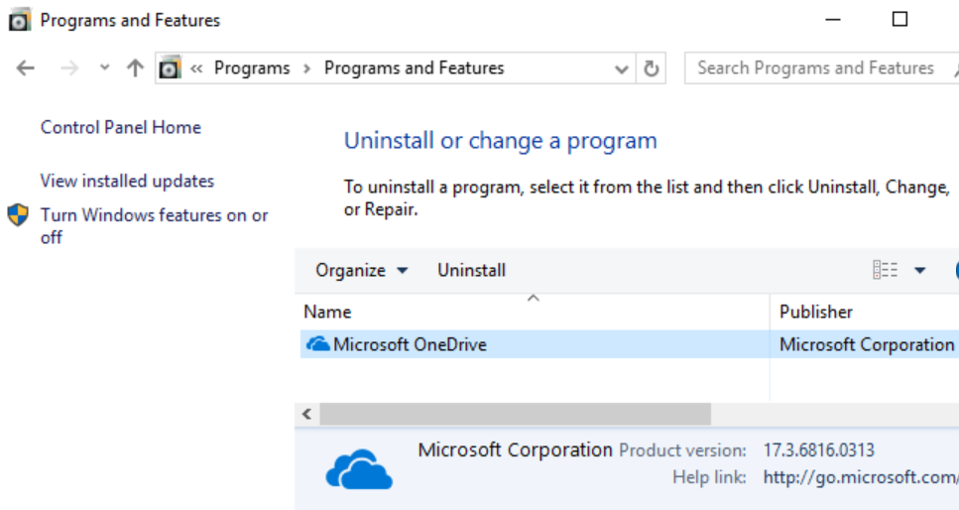
Task: Refresh the Programs and Features list
Action: pyautogui.click(x=652, y=68)
